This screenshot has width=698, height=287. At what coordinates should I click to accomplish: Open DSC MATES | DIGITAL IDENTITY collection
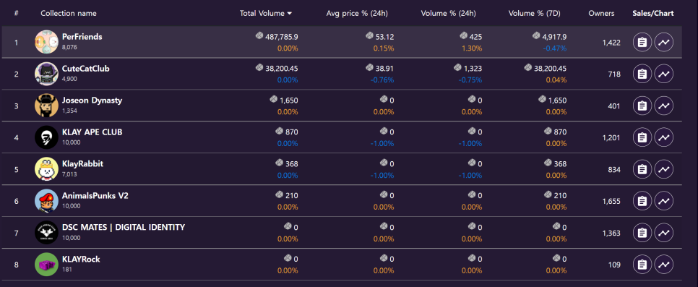124,227
